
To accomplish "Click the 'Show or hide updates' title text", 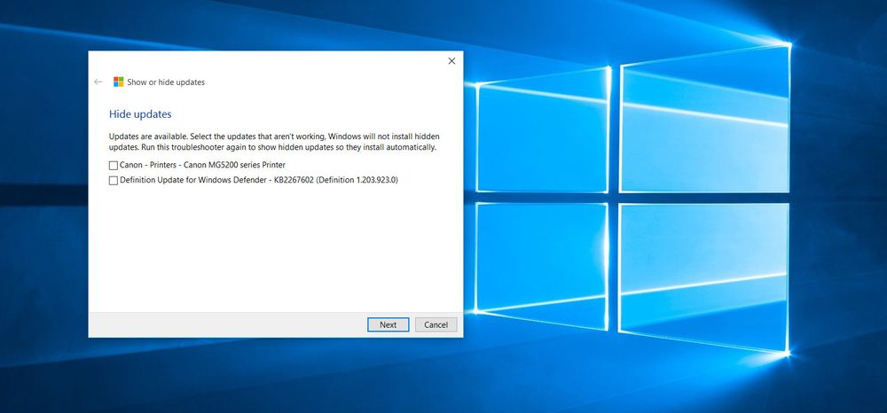I will pos(166,82).
